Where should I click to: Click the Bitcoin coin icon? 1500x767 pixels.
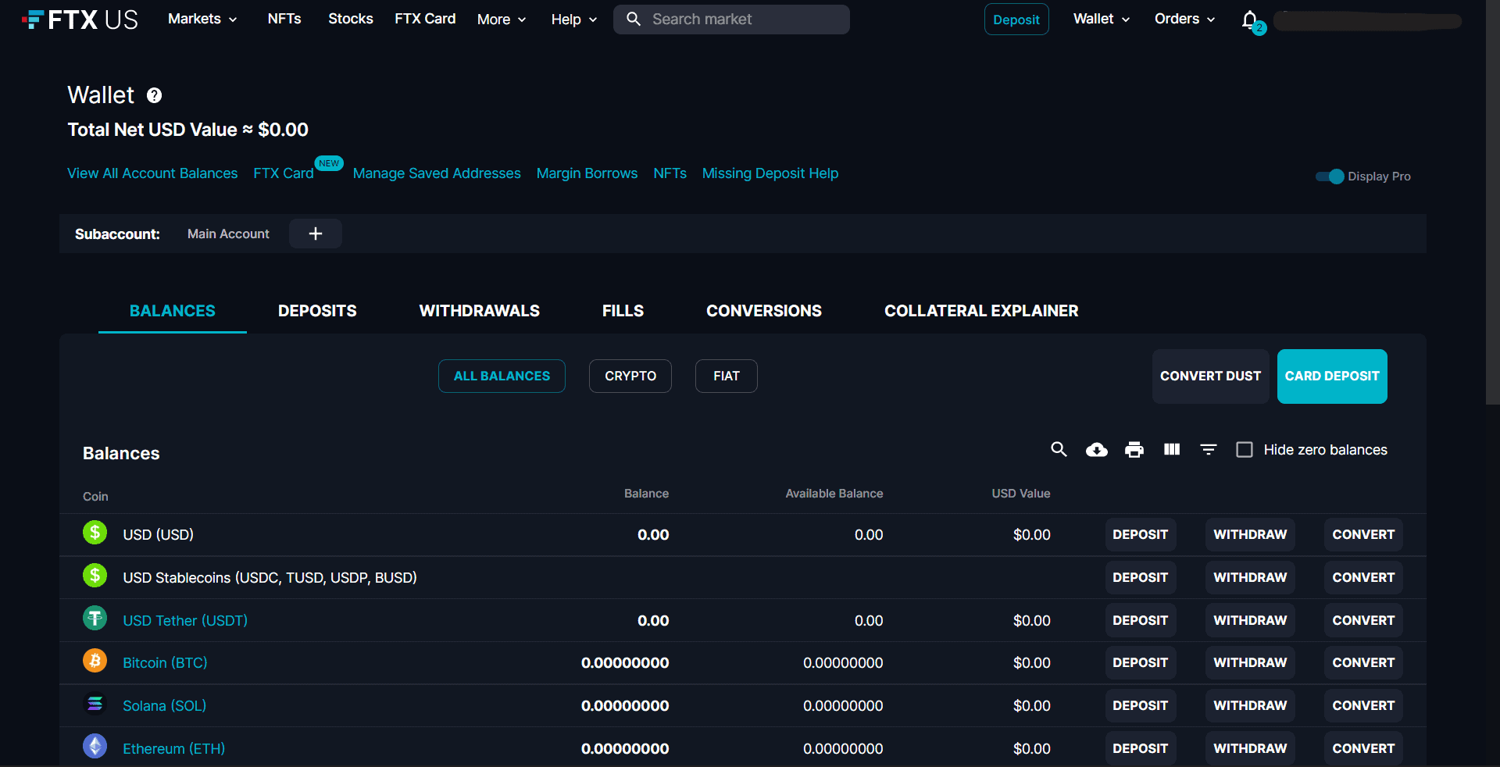click(x=95, y=661)
